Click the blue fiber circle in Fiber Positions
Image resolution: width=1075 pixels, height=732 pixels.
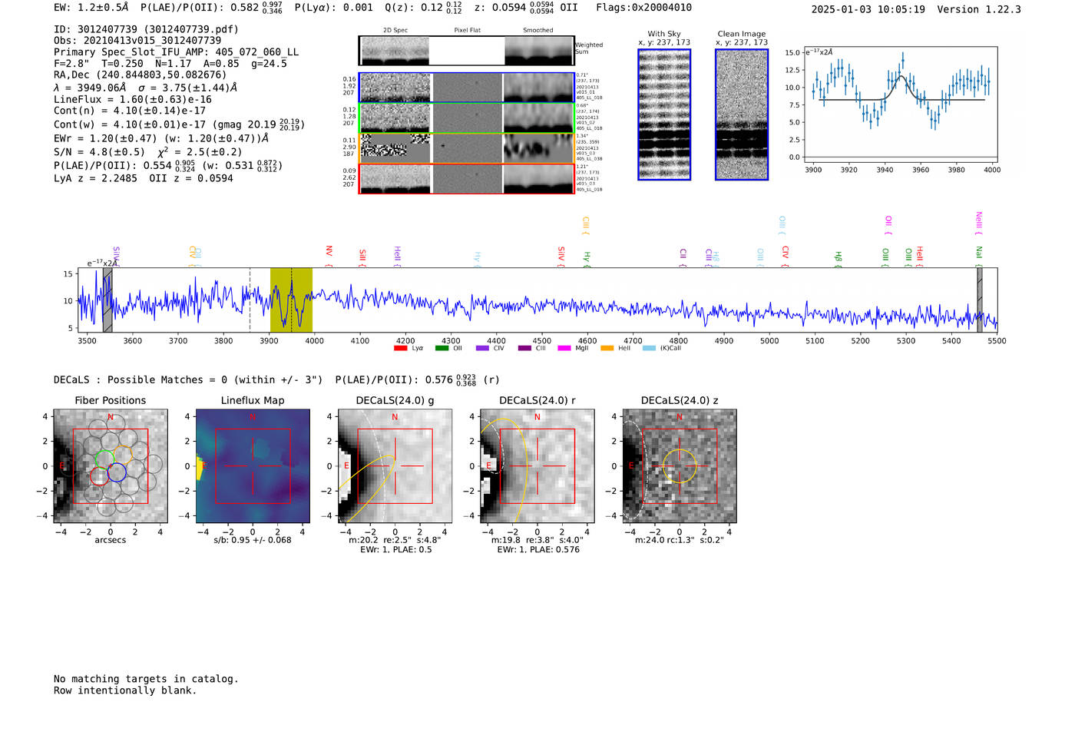pos(117,472)
